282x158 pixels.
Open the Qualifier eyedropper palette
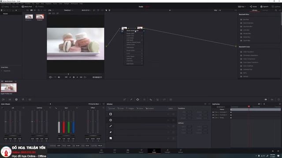pos(131,100)
